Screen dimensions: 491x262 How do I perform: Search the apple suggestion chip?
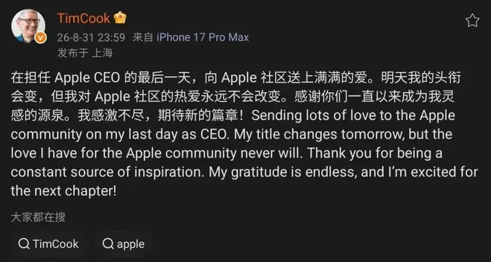pyautogui.click(x=123, y=244)
